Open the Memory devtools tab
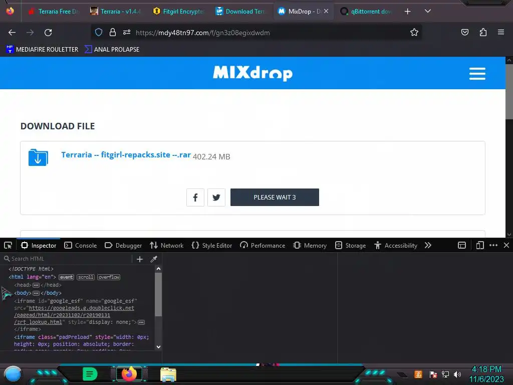Image resolution: width=513 pixels, height=385 pixels. coord(310,245)
